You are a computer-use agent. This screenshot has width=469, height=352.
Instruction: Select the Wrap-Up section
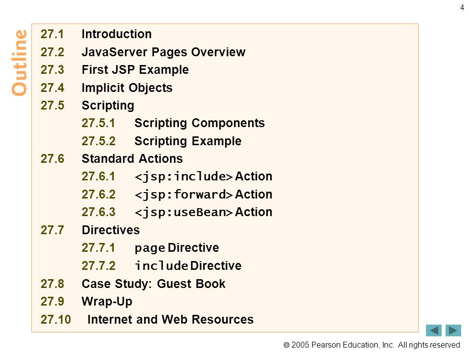click(x=86, y=302)
